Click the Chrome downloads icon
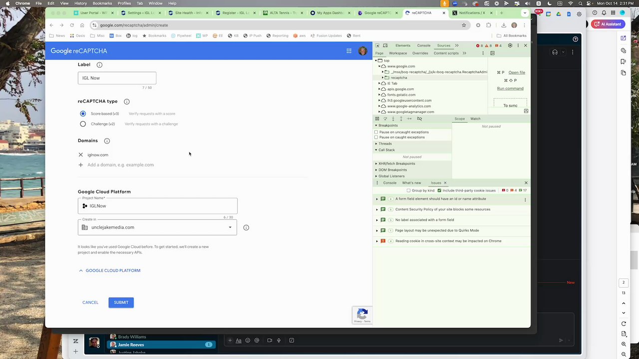 click(x=503, y=25)
